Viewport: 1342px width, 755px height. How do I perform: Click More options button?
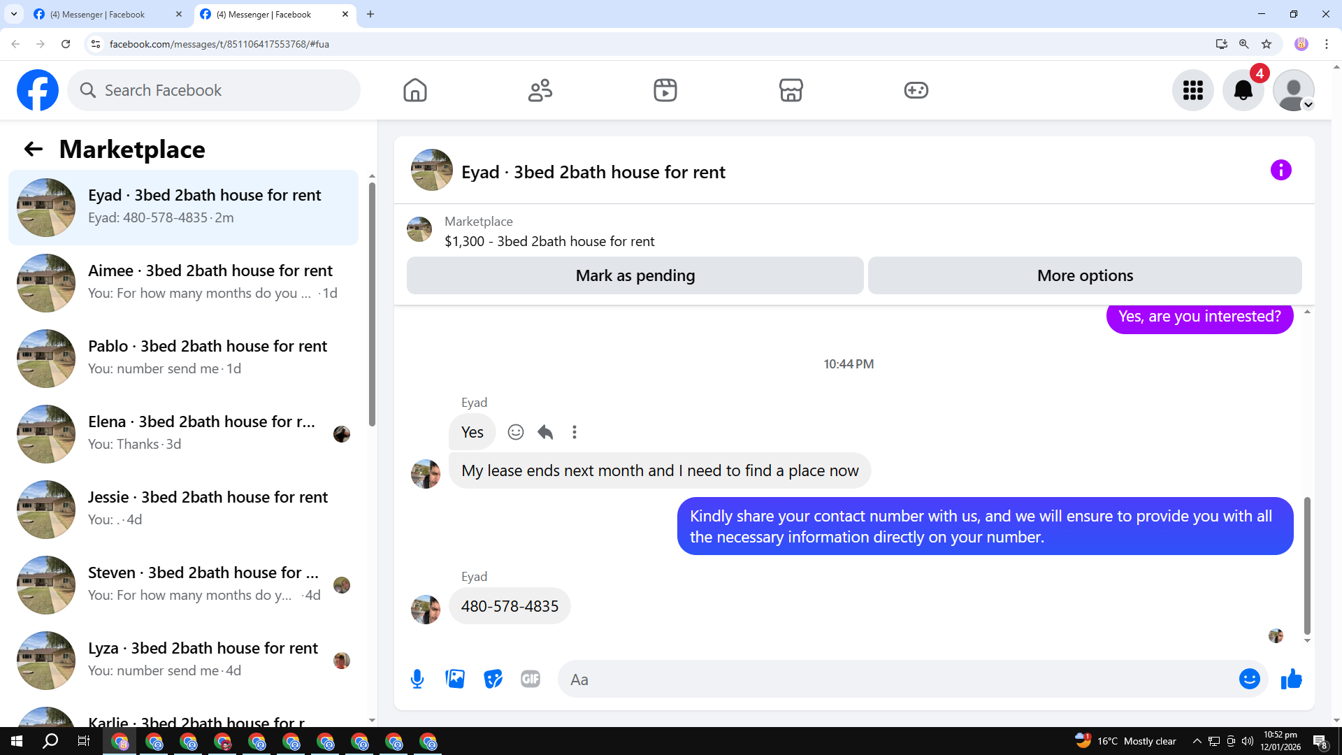tap(1085, 275)
